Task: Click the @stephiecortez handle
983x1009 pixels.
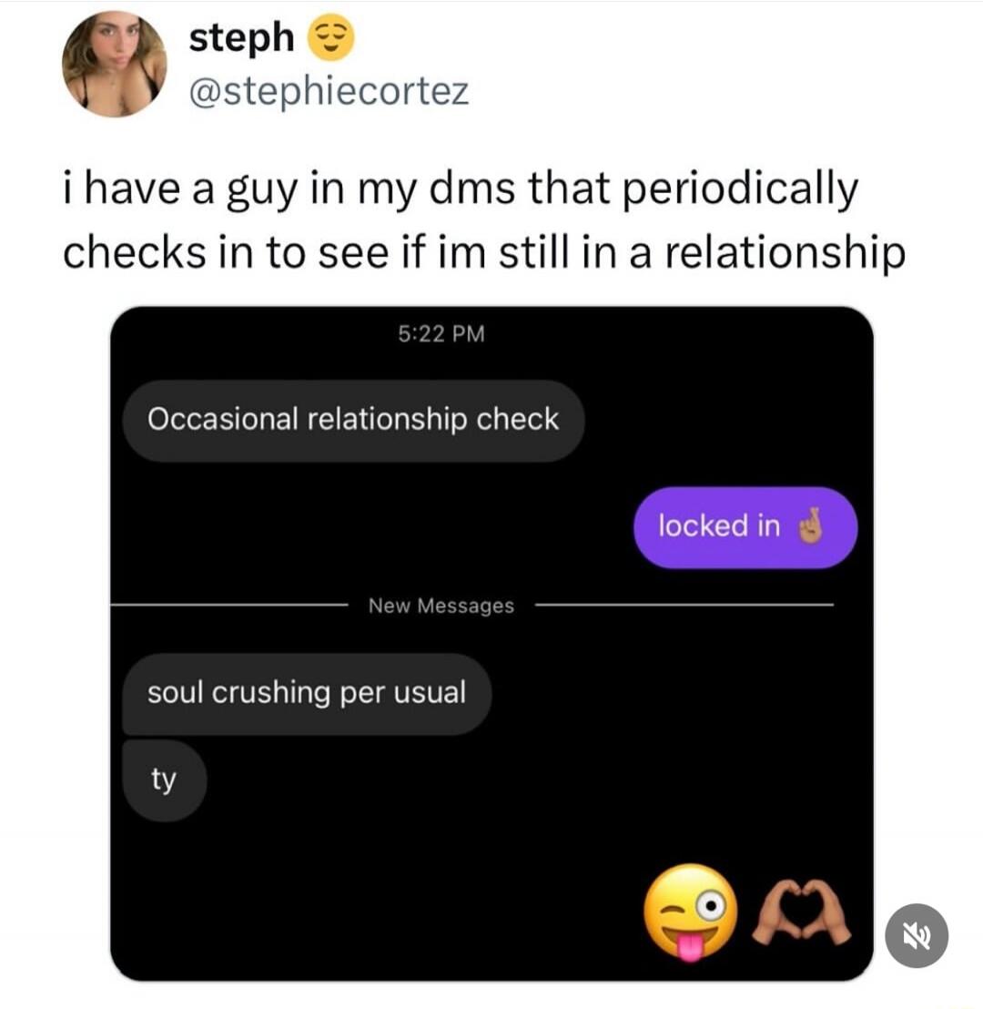Action: [329, 91]
